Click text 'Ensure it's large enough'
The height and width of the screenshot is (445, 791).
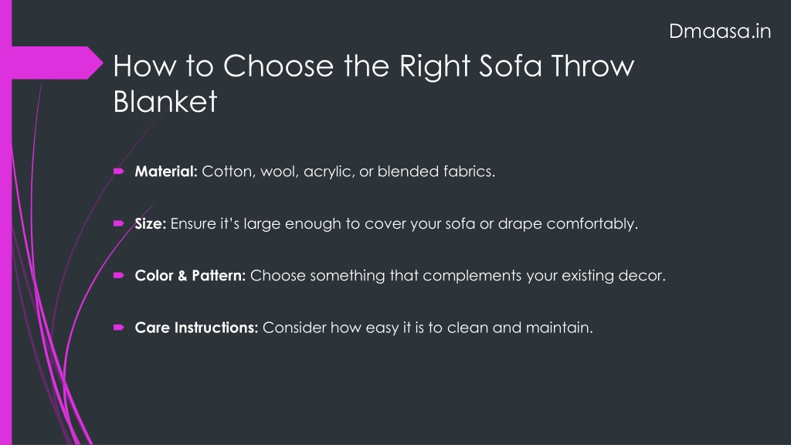pyautogui.click(x=256, y=223)
